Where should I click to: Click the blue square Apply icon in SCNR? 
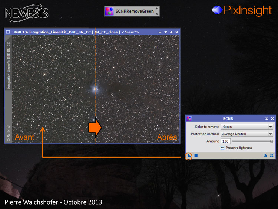[196, 156]
